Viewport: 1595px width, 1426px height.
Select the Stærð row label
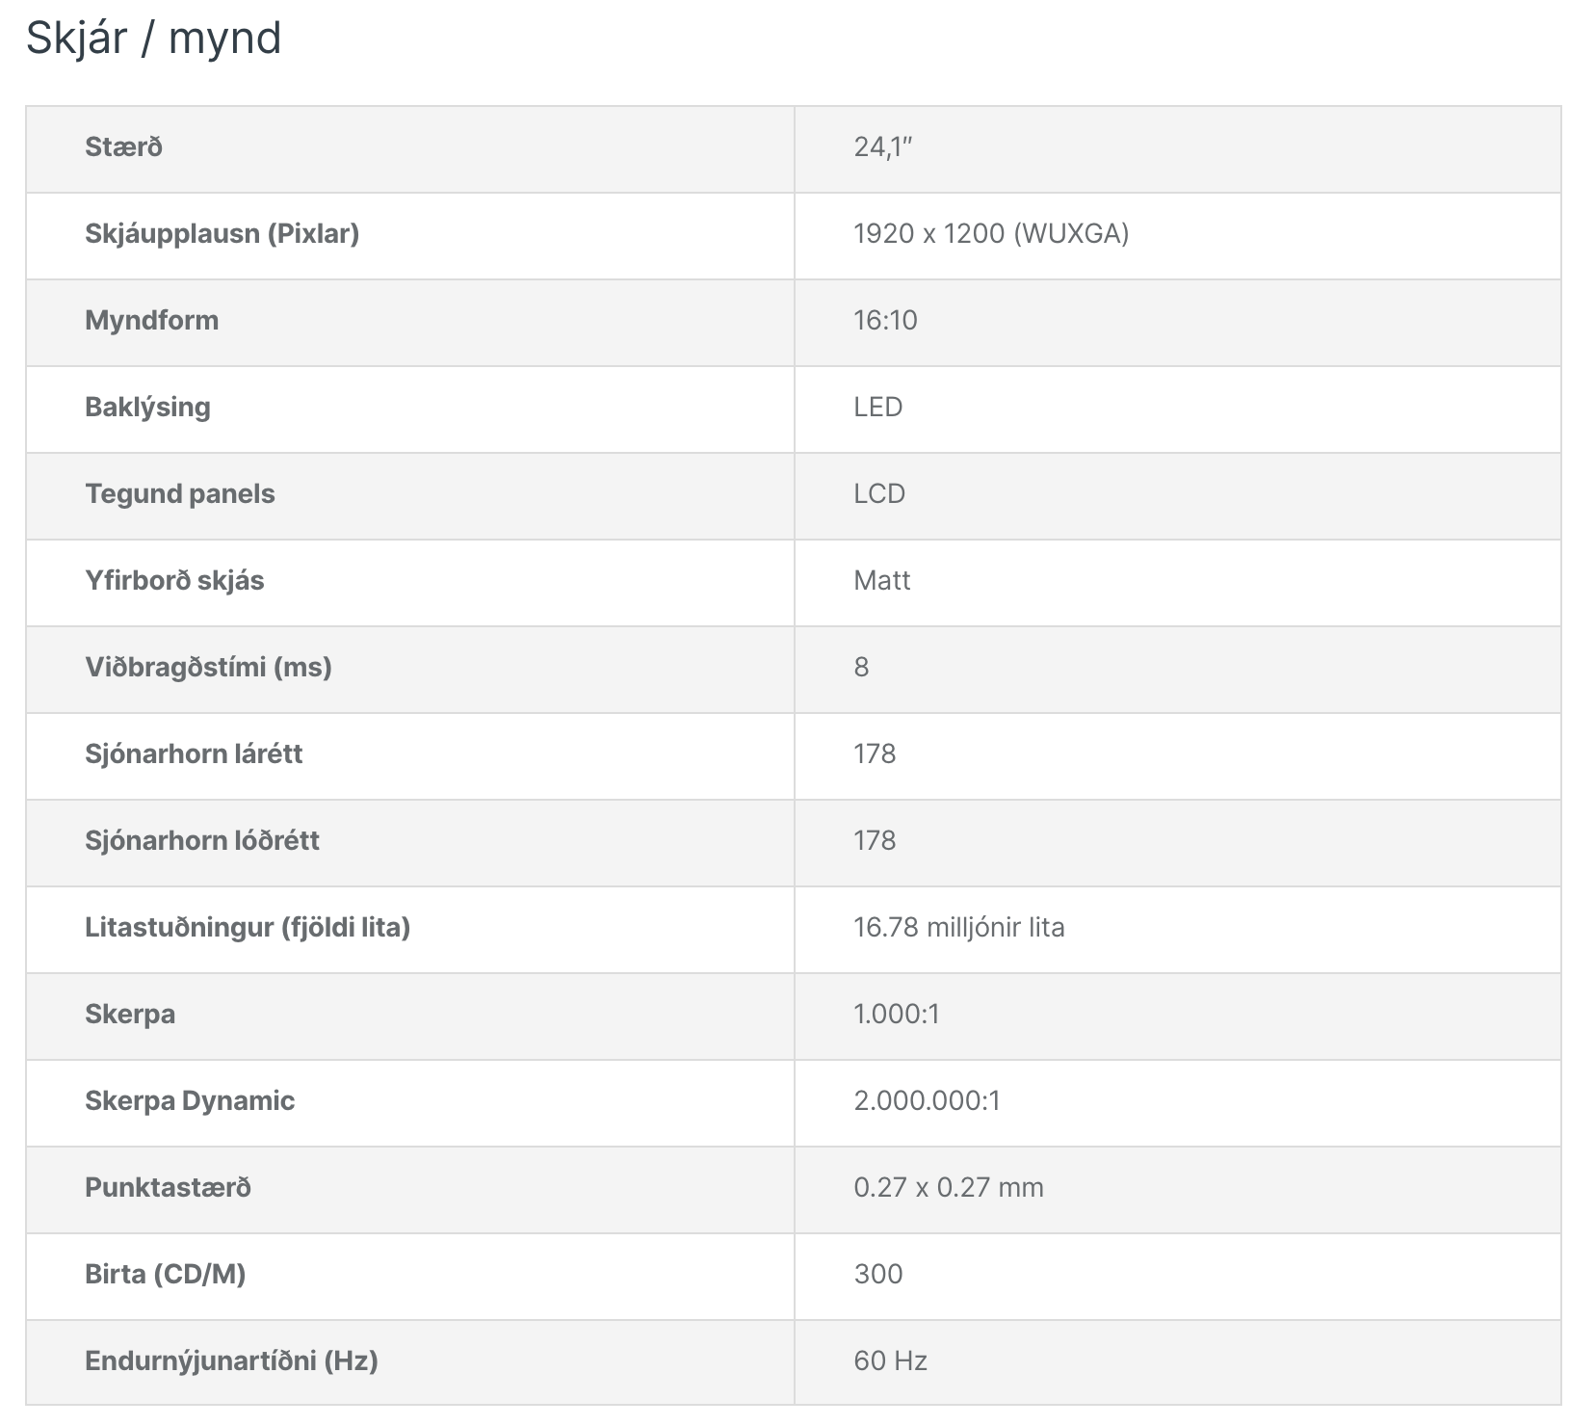[x=123, y=147]
